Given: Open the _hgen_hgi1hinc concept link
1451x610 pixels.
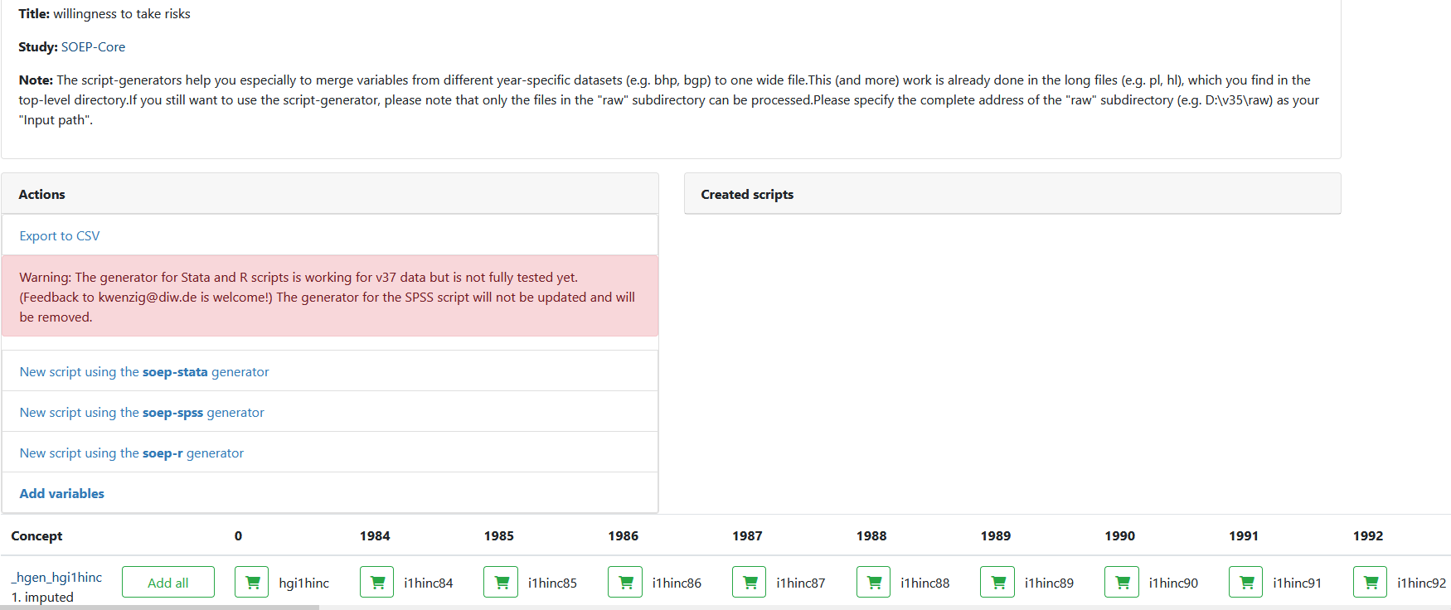Looking at the screenshot, I should (56, 577).
